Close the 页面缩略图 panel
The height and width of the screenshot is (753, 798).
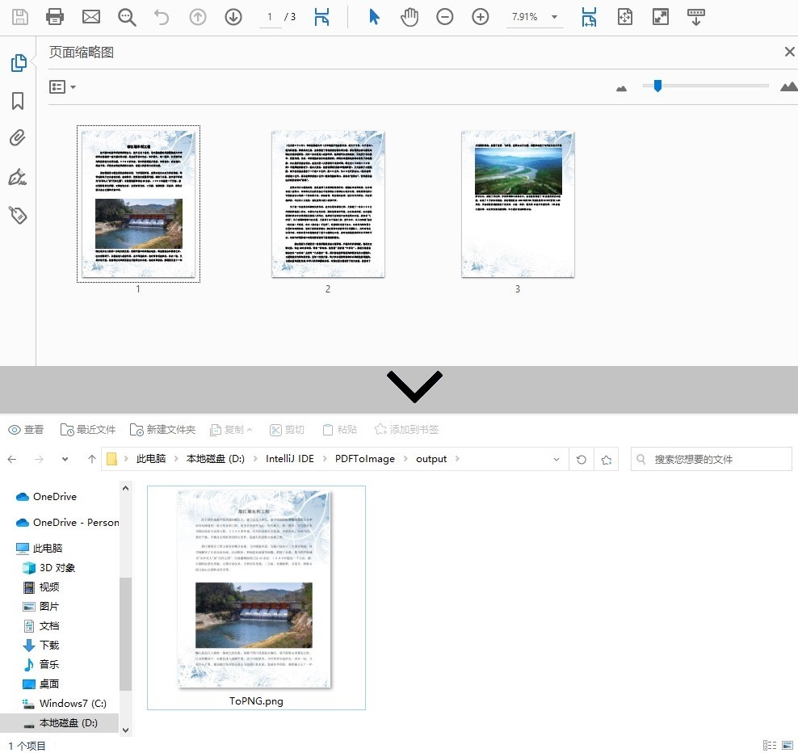coord(789,52)
